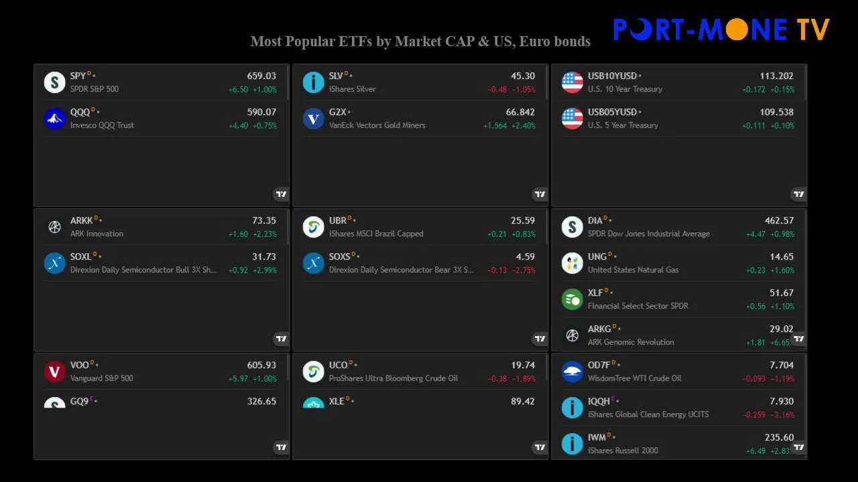This screenshot has height=482, width=858.
Task: Click the United States Natural Gas UNG icon
Action: click(x=572, y=263)
